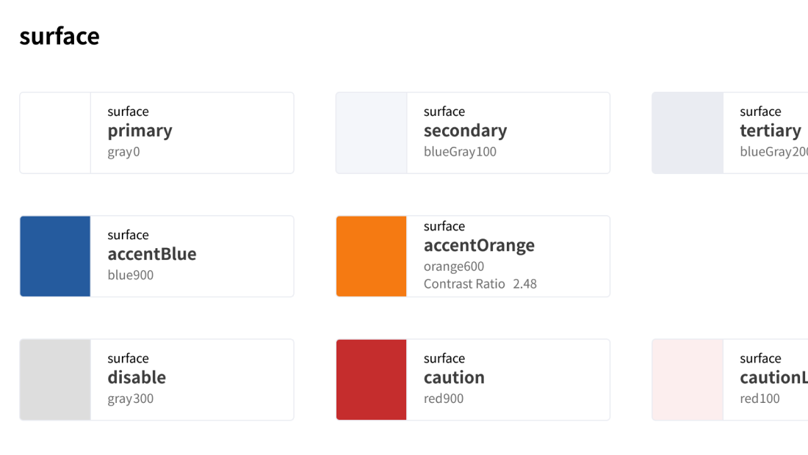808x455 pixels.
Task: Select the gray0 color value text
Action: pos(123,152)
